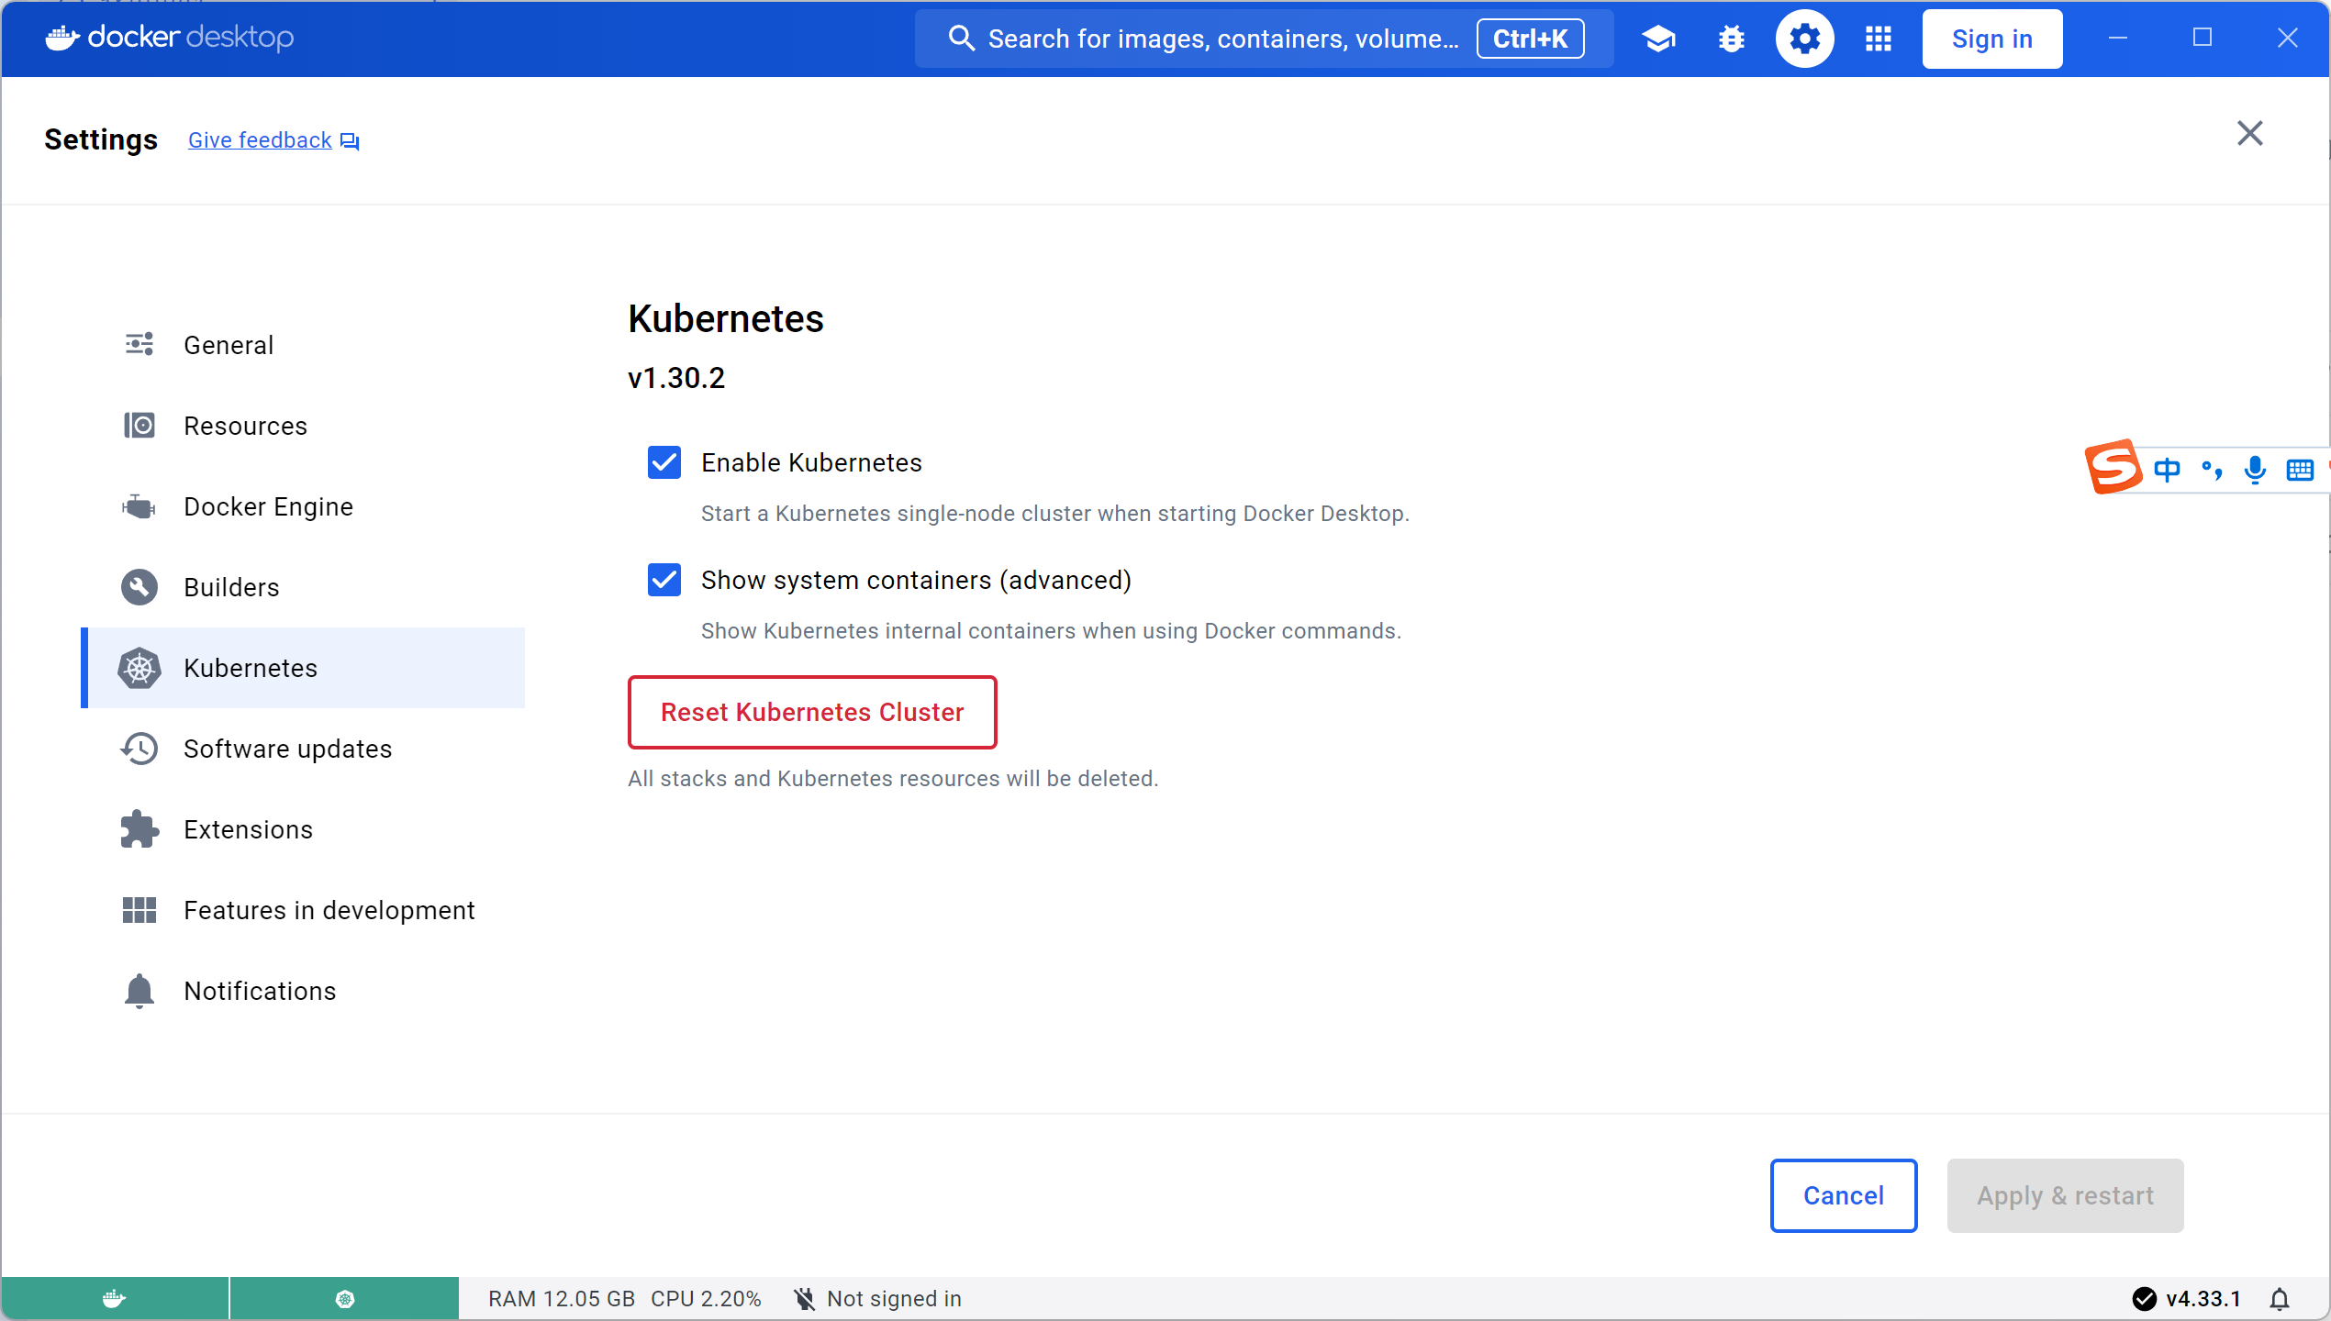2331x1321 pixels.
Task: Open Notifications settings section
Action: 303,991
